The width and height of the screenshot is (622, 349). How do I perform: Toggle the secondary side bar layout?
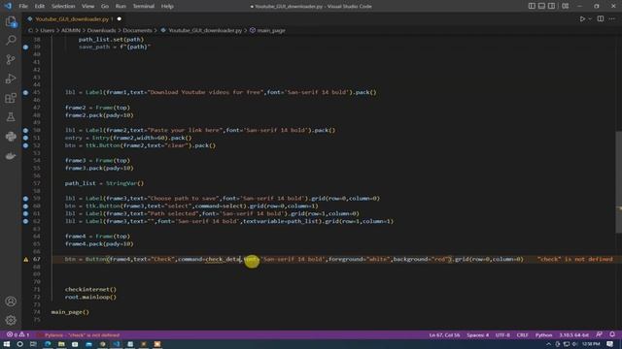551,6
